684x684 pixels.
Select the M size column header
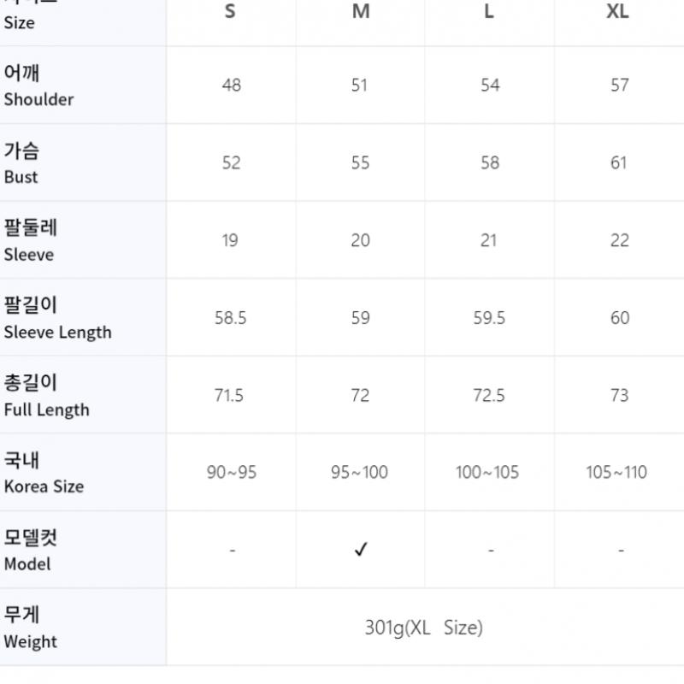(x=361, y=12)
